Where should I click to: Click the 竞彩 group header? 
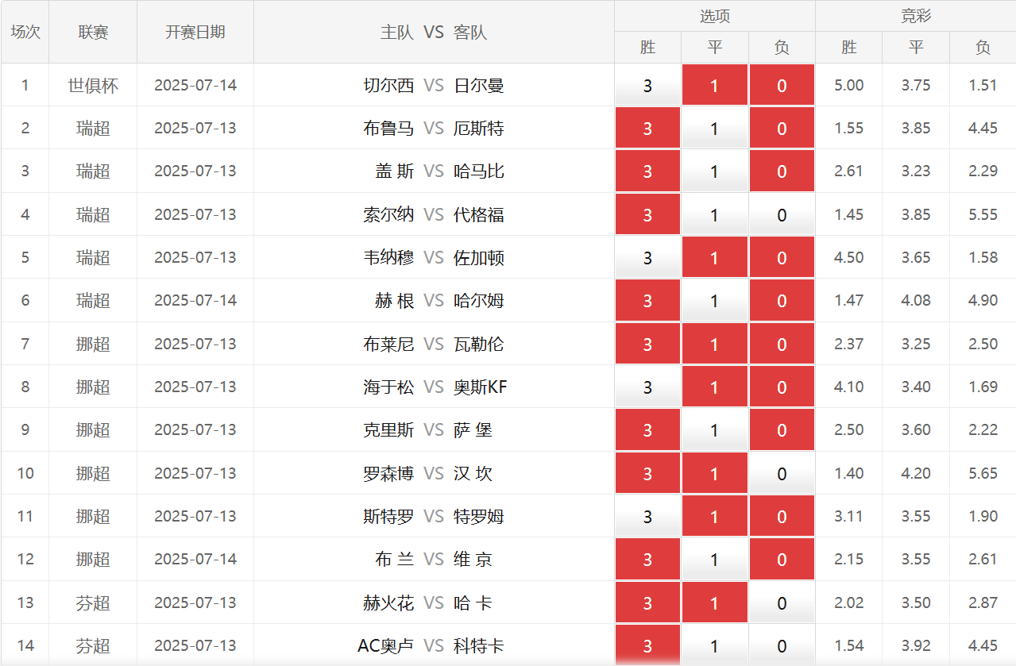click(x=916, y=16)
